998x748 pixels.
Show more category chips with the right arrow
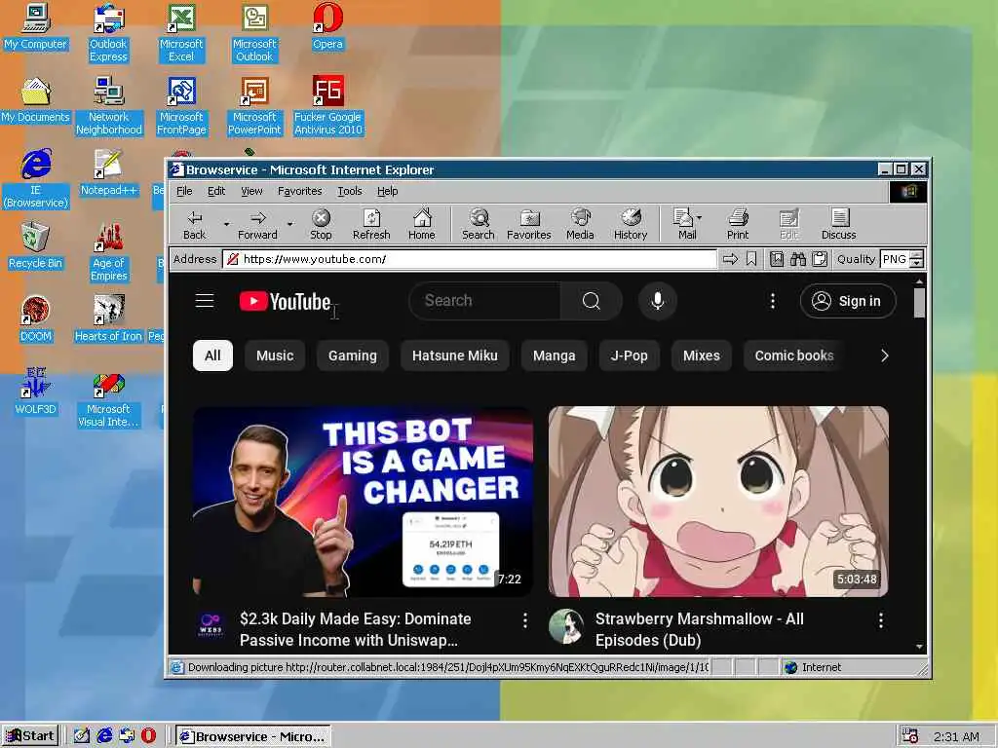click(x=884, y=355)
